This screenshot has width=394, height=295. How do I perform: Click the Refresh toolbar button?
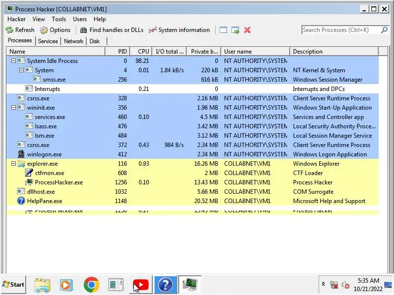(x=20, y=30)
